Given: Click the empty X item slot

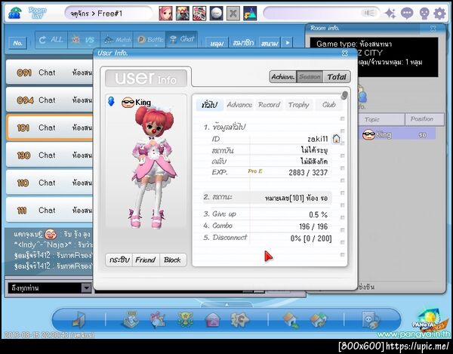Looking at the screenshot, I should (233, 13).
